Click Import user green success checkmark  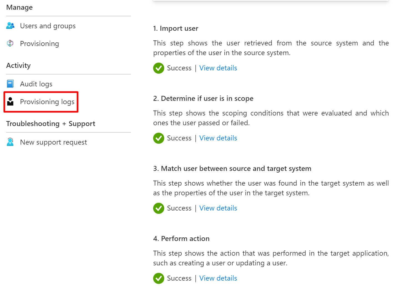(159, 68)
